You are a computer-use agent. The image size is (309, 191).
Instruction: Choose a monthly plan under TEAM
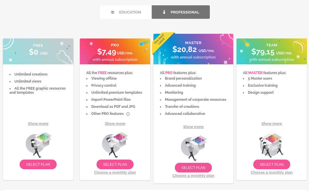(271, 172)
